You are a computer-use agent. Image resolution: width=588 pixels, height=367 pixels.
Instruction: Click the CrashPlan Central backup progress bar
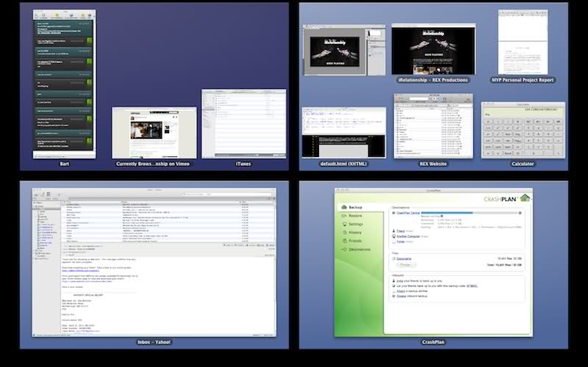469,213
